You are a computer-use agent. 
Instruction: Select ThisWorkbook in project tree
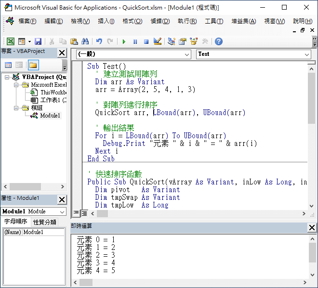pos(53,92)
